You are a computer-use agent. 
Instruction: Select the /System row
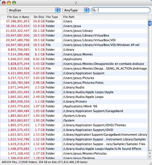coord(74,120)
